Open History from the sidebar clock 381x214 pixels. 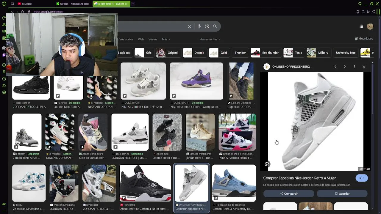4,79
